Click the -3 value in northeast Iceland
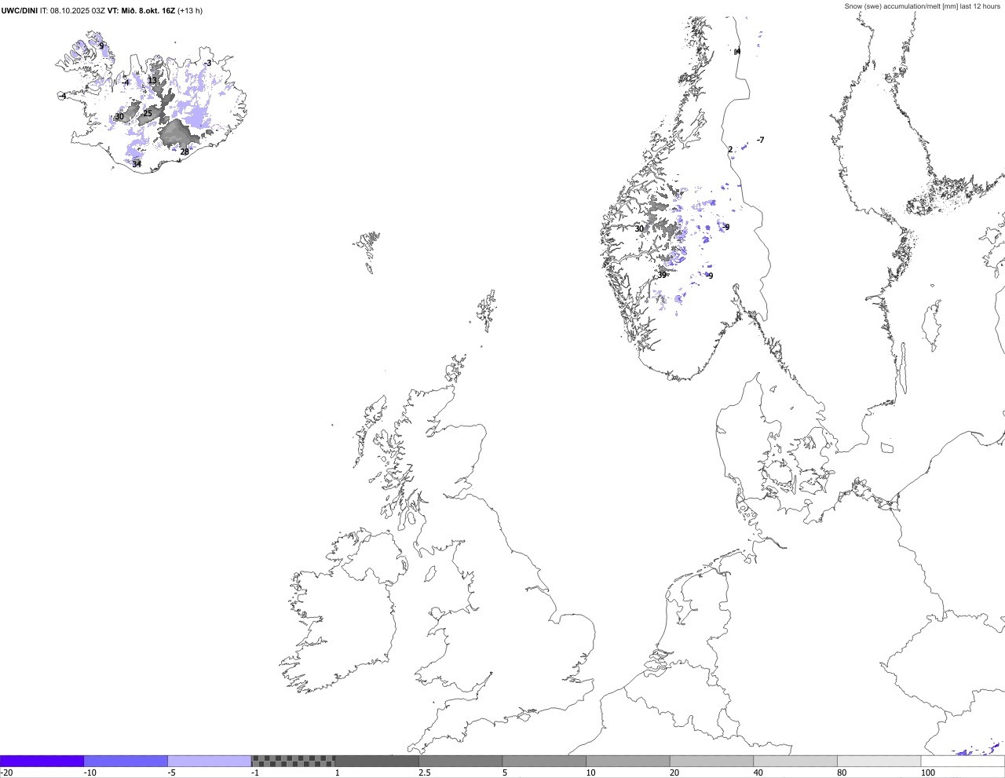Image resolution: width=1005 pixels, height=778 pixels. (x=208, y=63)
